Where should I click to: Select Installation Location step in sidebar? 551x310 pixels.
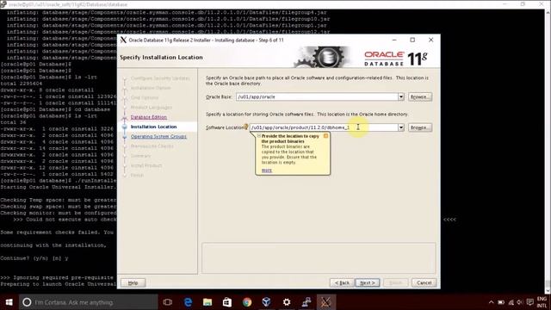point(153,127)
